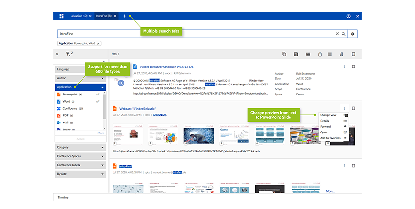415x209 pixels.
Task: Open Webcast slide 2 thumbnail
Action: [128, 135]
